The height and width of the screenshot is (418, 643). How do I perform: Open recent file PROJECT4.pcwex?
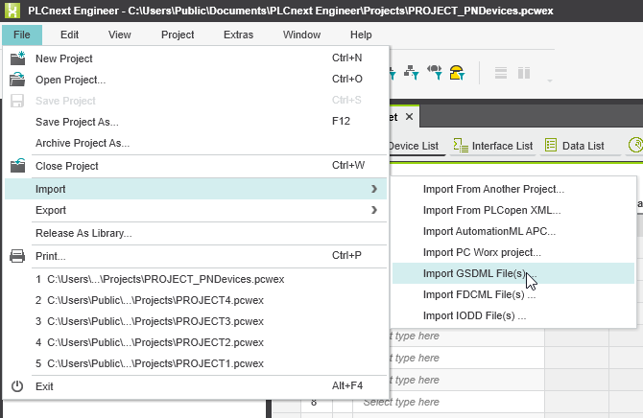[196, 300]
